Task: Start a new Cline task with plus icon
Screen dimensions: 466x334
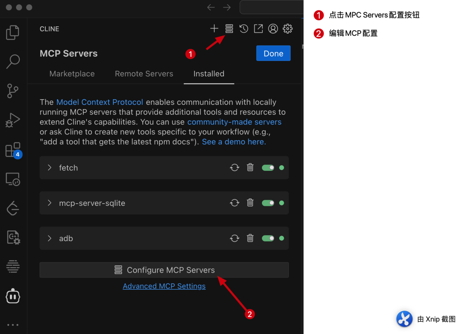Action: [214, 28]
